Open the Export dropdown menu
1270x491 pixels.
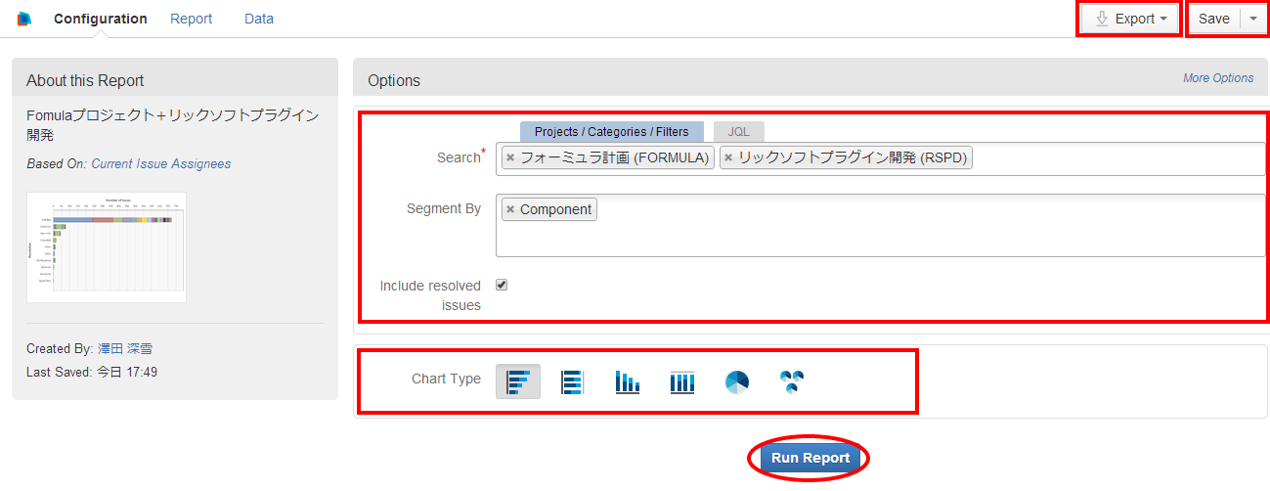click(x=1130, y=19)
